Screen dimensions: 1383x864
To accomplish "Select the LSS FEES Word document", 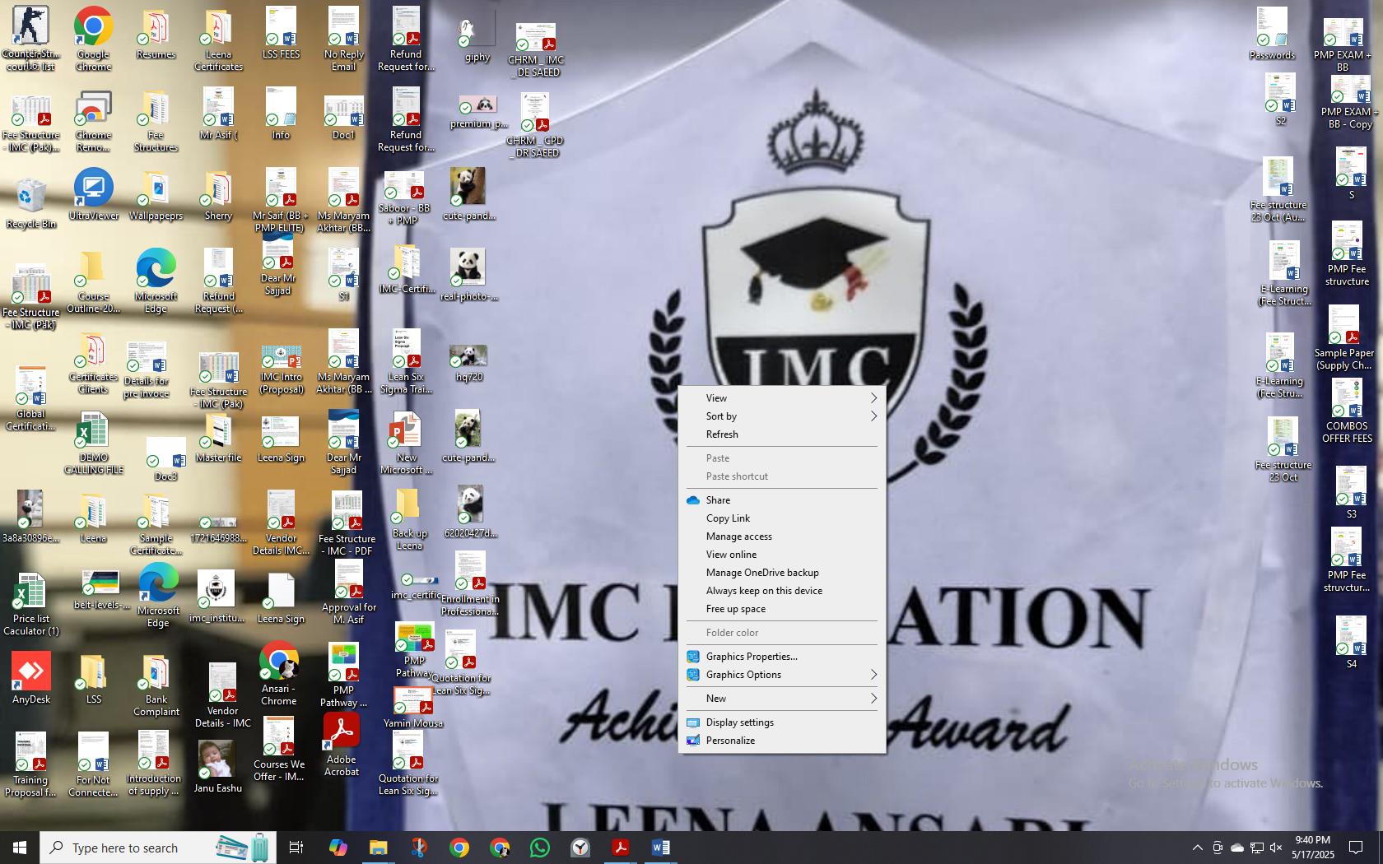I will (x=281, y=33).
